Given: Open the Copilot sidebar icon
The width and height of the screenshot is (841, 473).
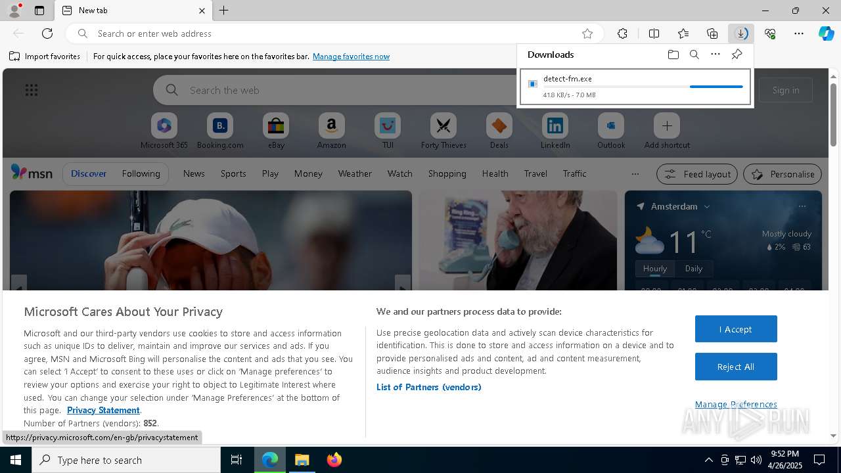Looking at the screenshot, I should pyautogui.click(x=827, y=34).
